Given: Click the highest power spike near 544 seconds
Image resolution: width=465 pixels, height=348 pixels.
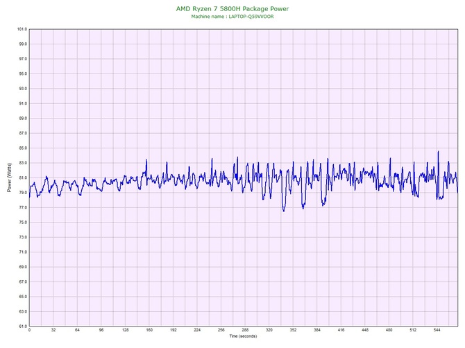Looking at the screenshot, I should [x=439, y=152].
